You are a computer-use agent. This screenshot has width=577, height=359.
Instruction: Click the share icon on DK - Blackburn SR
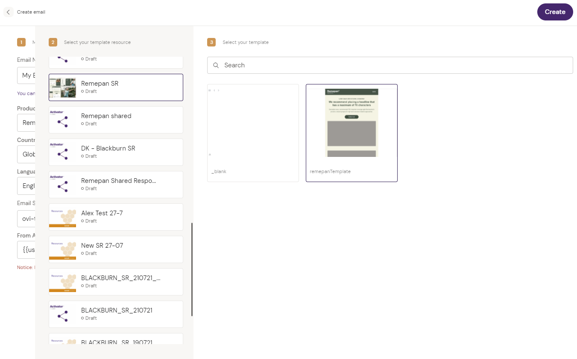[x=63, y=154]
